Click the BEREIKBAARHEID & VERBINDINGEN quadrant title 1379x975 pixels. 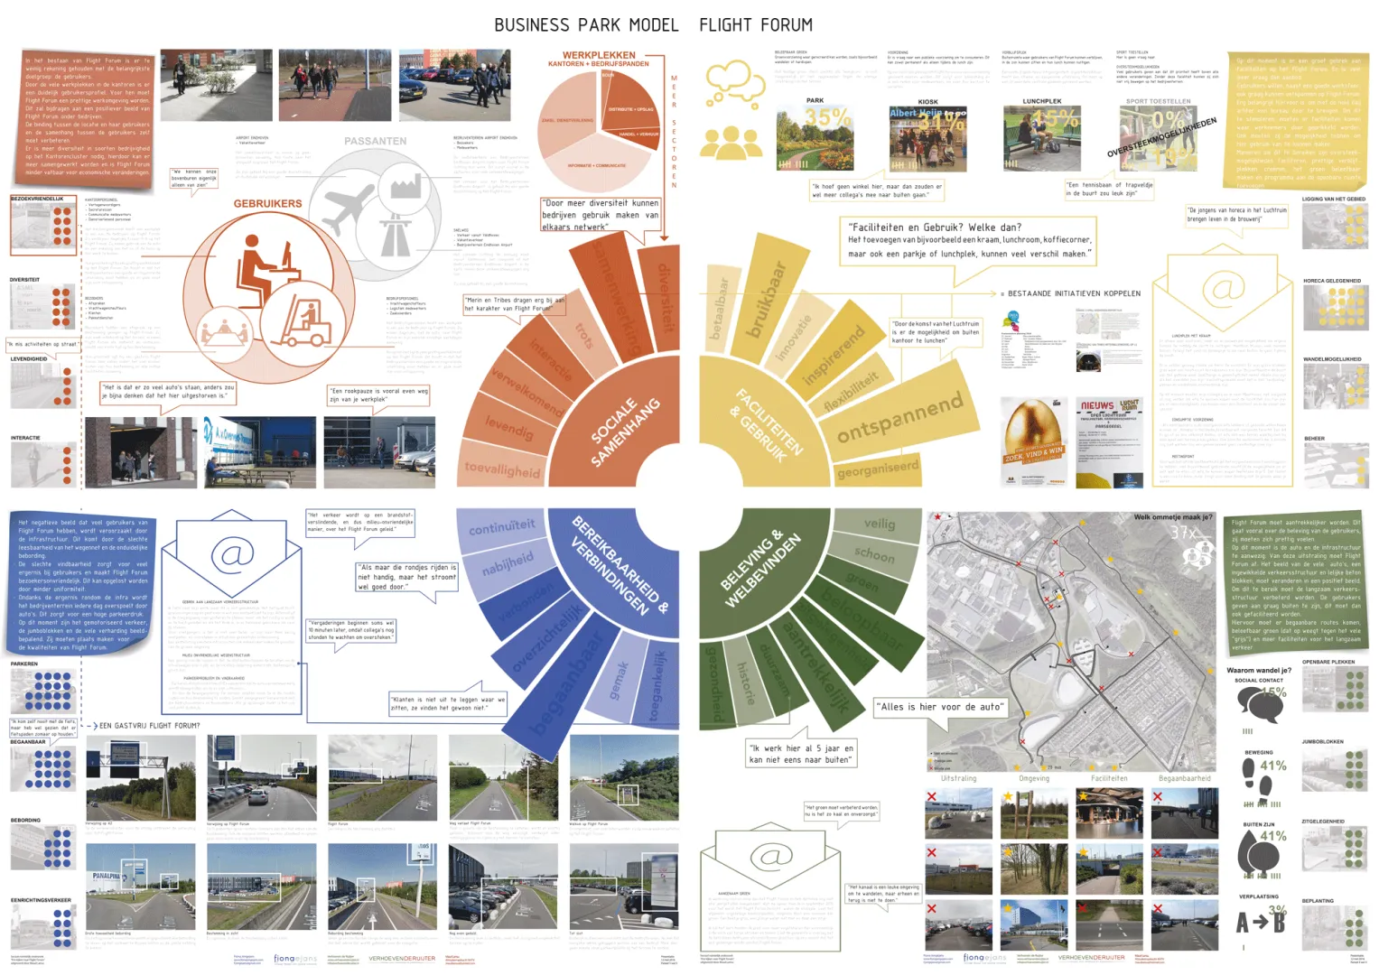click(620, 568)
